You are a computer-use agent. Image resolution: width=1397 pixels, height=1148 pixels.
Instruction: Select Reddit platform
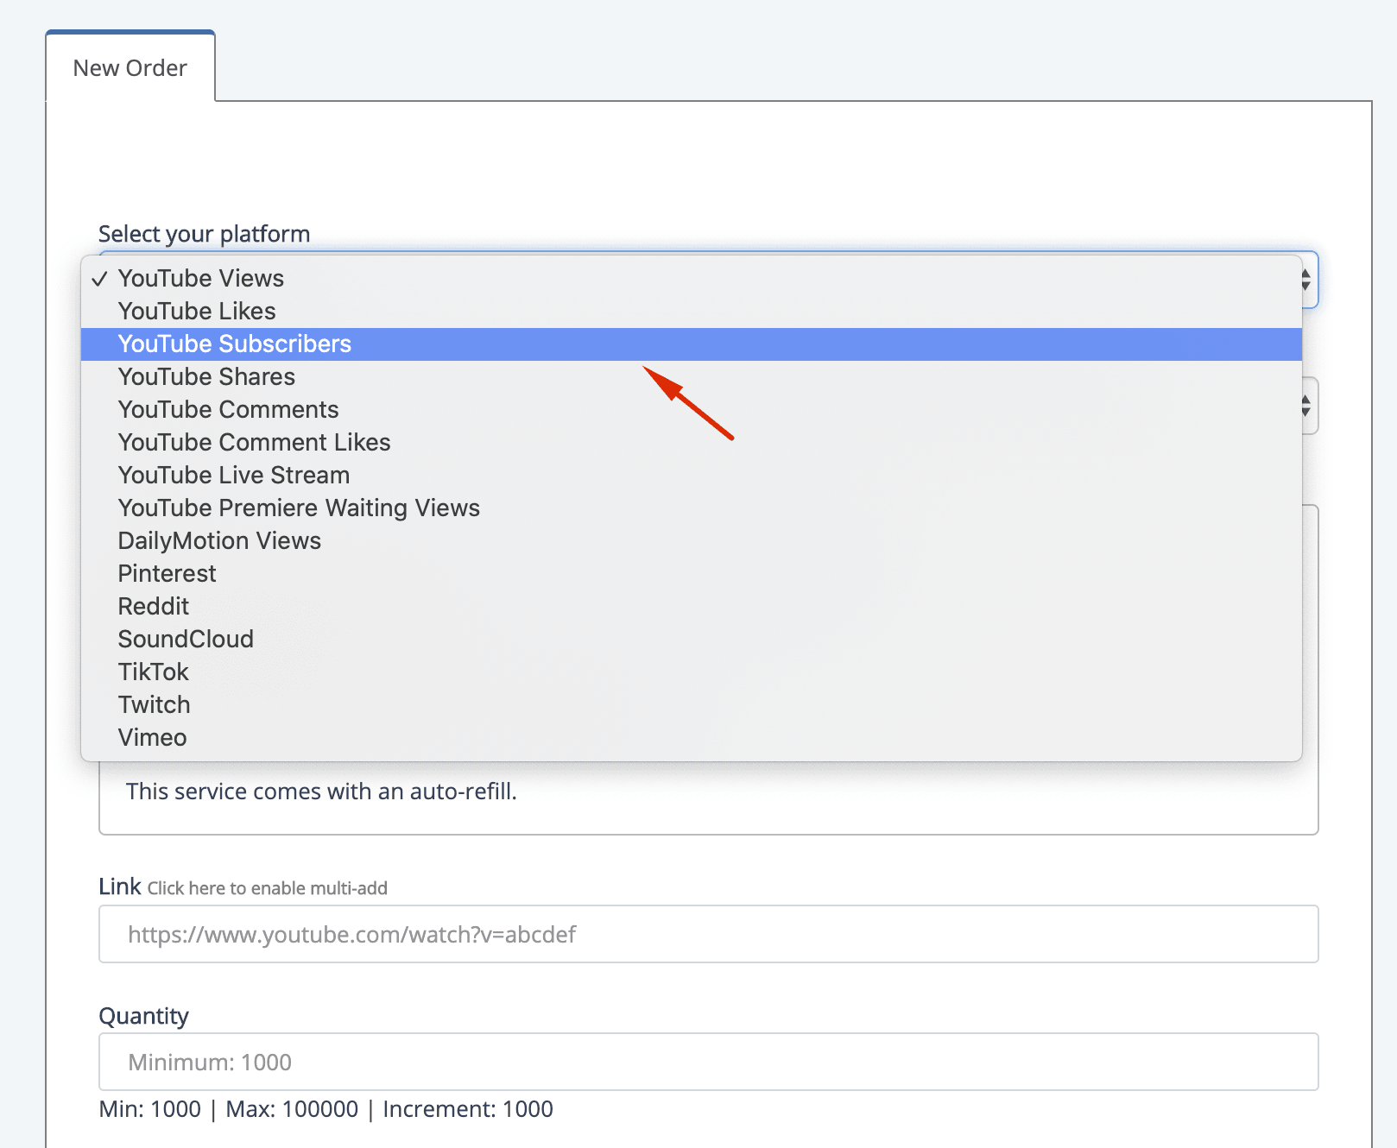pos(691,607)
